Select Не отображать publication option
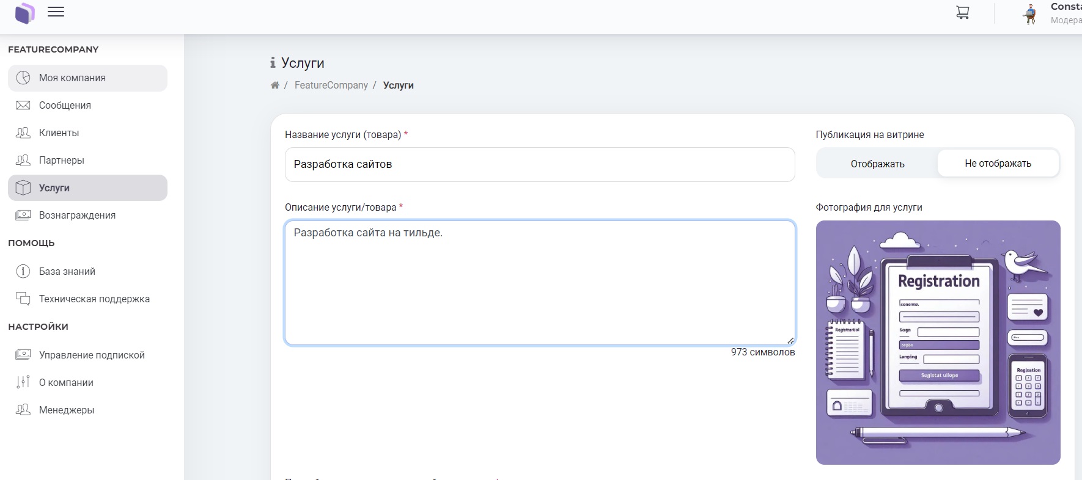The width and height of the screenshot is (1082, 480). click(x=998, y=163)
